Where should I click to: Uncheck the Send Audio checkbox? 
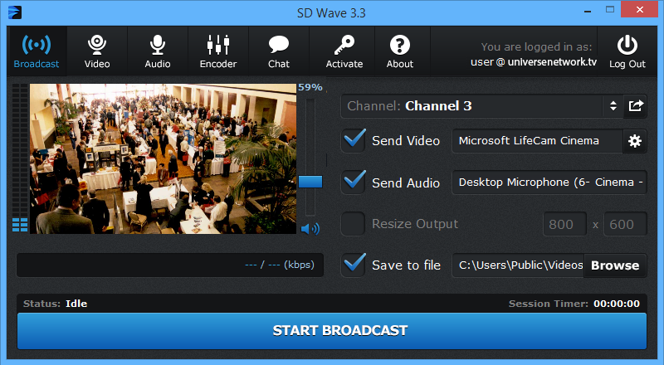coord(354,182)
